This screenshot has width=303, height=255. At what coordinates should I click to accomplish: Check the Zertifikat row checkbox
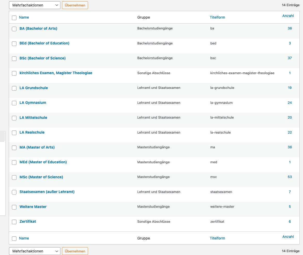click(14, 222)
